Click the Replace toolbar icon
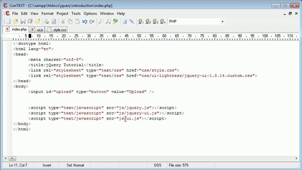The image size is (302, 170). 115,21
